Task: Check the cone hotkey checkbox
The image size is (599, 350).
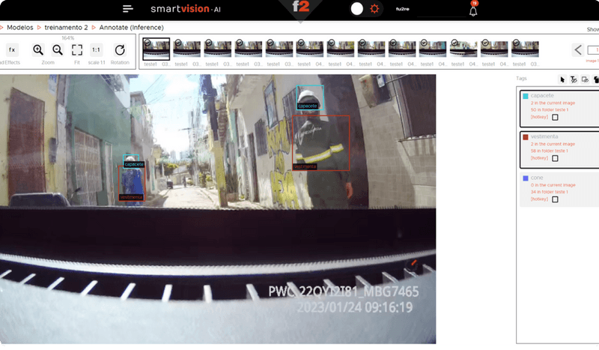Action: (x=555, y=199)
